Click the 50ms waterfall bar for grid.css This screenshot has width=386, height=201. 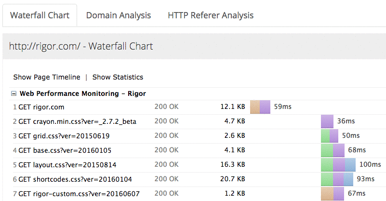(330, 136)
